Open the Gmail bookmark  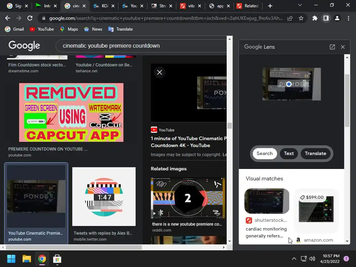coord(15,29)
